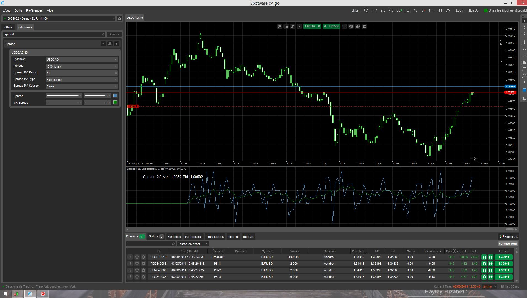The width and height of the screenshot is (527, 298).
Task: Toggle the one-click trading icon with checkmark
Action: (x=399, y=10)
